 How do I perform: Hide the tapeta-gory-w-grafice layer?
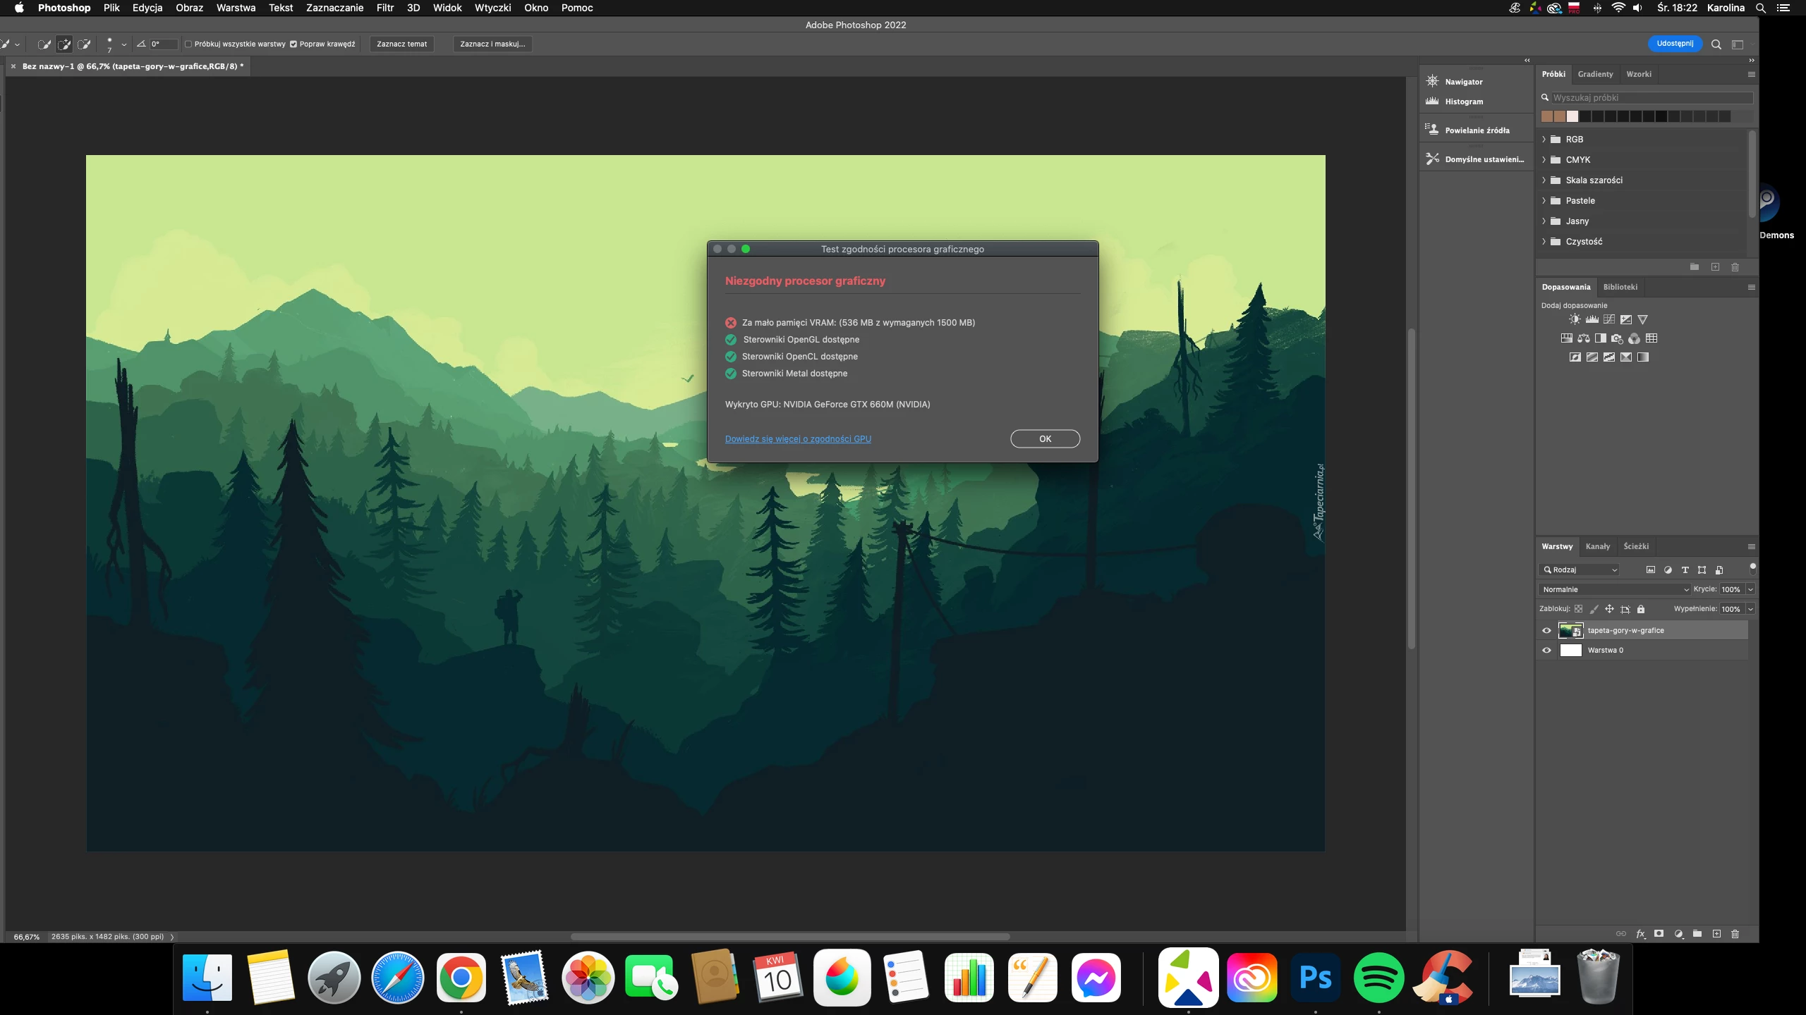(x=1547, y=631)
